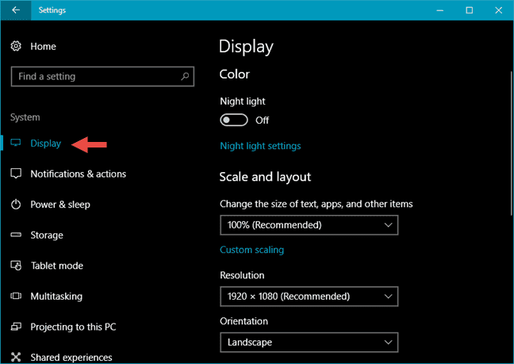
Task: Open the text size scaling dropdown
Action: point(309,225)
